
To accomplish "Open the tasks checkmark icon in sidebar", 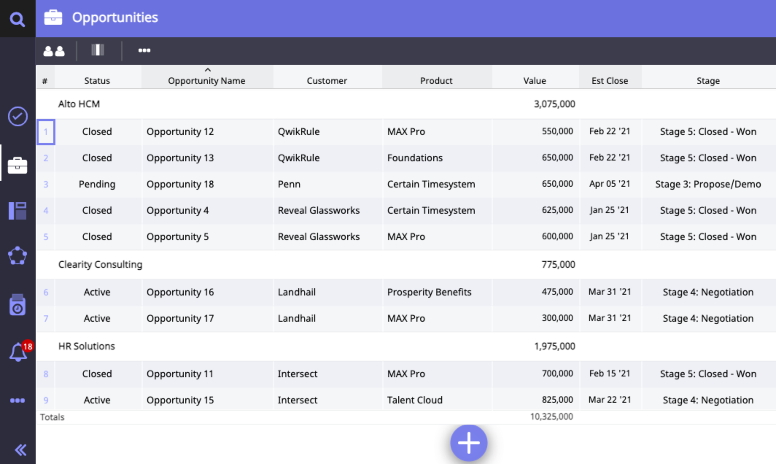I will (x=18, y=116).
